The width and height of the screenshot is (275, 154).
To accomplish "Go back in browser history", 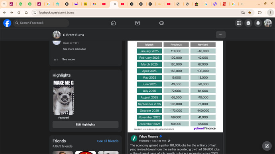I will pyautogui.click(x=4, y=13).
